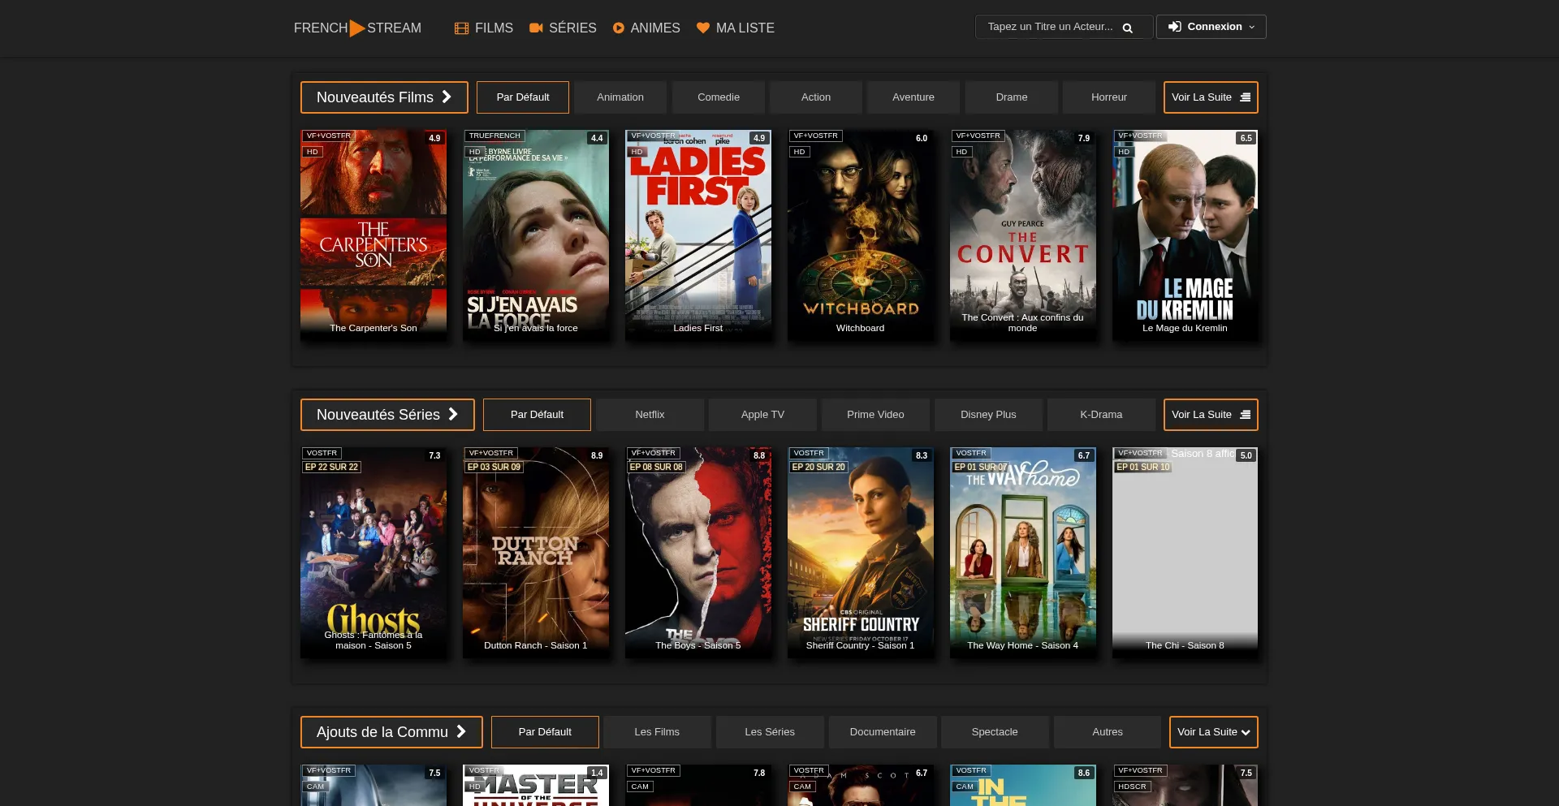
Task: Open the Witchboard movie poster
Action: (x=861, y=235)
